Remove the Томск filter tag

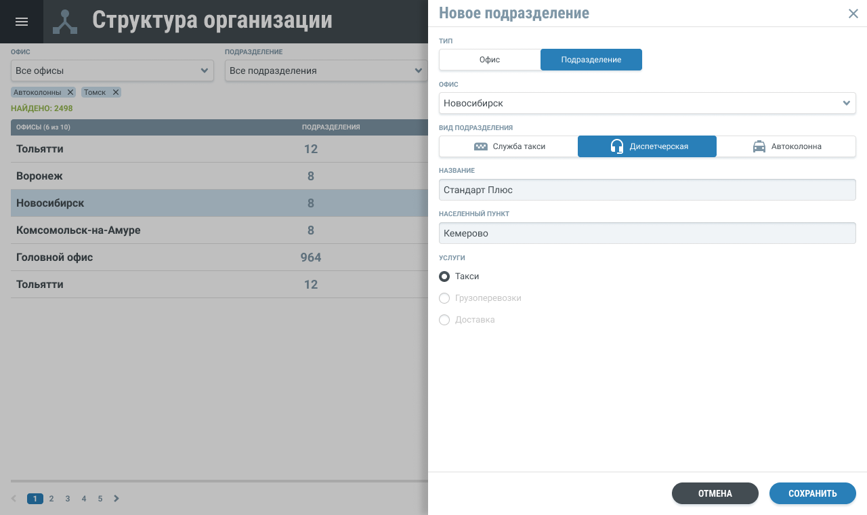tap(116, 92)
